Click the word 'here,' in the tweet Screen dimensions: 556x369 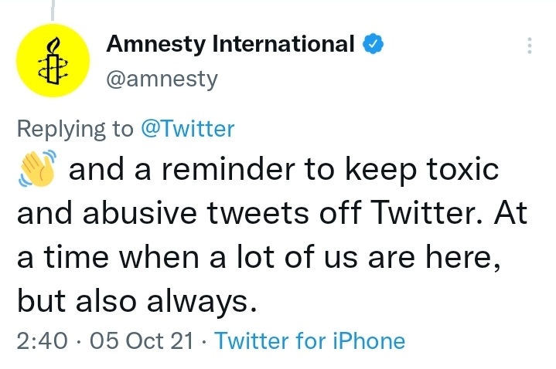pos(463,257)
